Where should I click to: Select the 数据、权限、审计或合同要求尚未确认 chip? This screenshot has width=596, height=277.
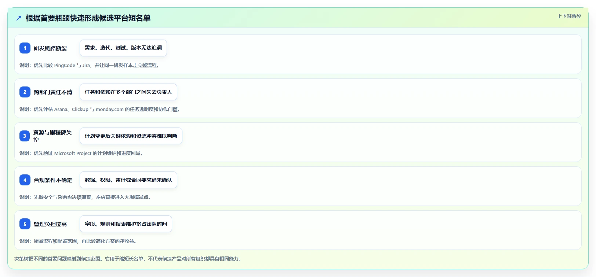point(128,180)
